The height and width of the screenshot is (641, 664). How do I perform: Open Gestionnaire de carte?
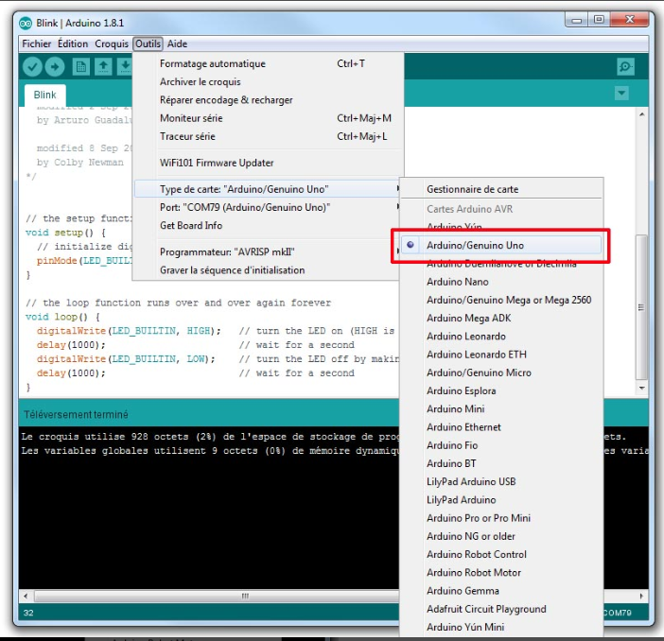(x=472, y=189)
